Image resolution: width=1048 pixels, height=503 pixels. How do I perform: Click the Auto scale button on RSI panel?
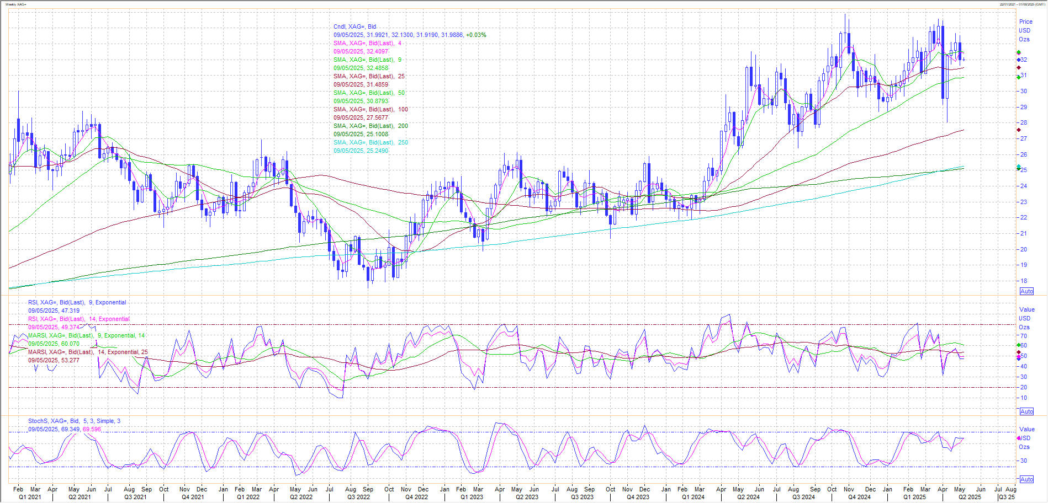[x=1026, y=411]
